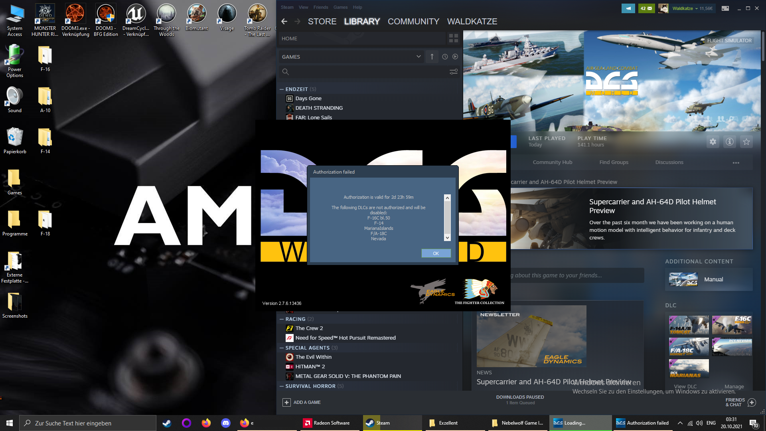The image size is (766, 431).
Task: Click OK in Authorization failed dialog
Action: (436, 253)
